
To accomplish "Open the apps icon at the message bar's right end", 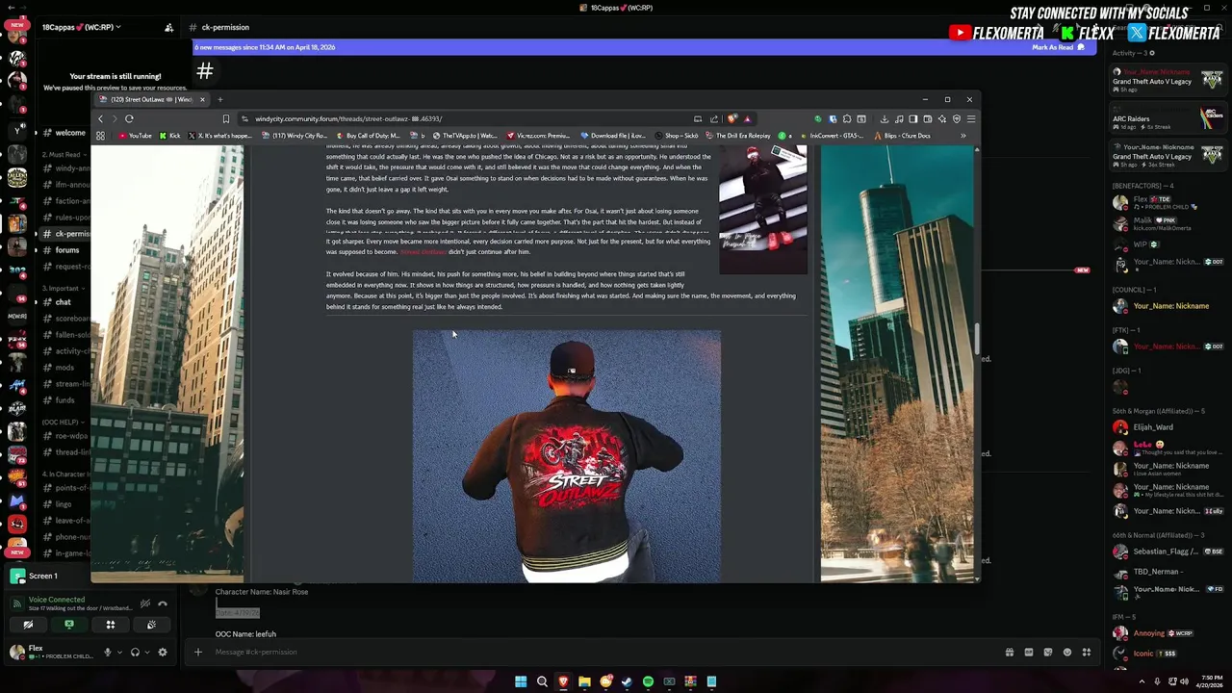I will tap(1086, 652).
